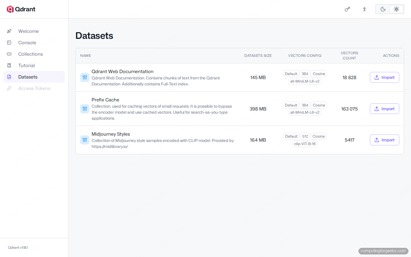Screen dimensions: 411x257
Task: Click the Default chip in Midjourney Styles row
Action: coord(291,136)
